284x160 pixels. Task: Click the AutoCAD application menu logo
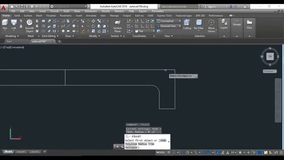click(x=4, y=8)
